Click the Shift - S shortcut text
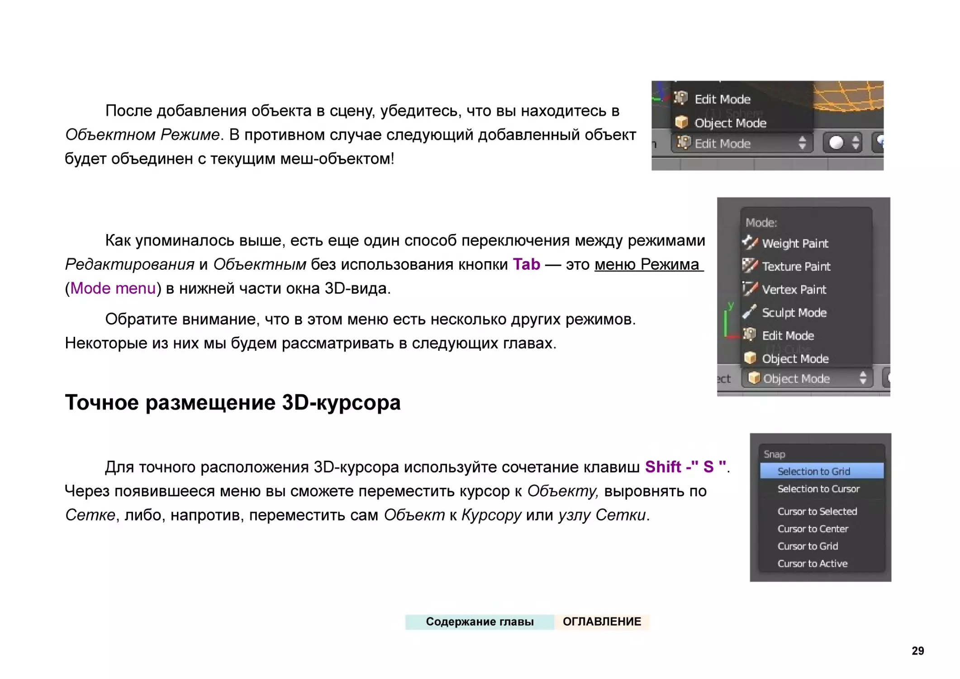The height and width of the screenshot is (679, 960). click(x=686, y=467)
